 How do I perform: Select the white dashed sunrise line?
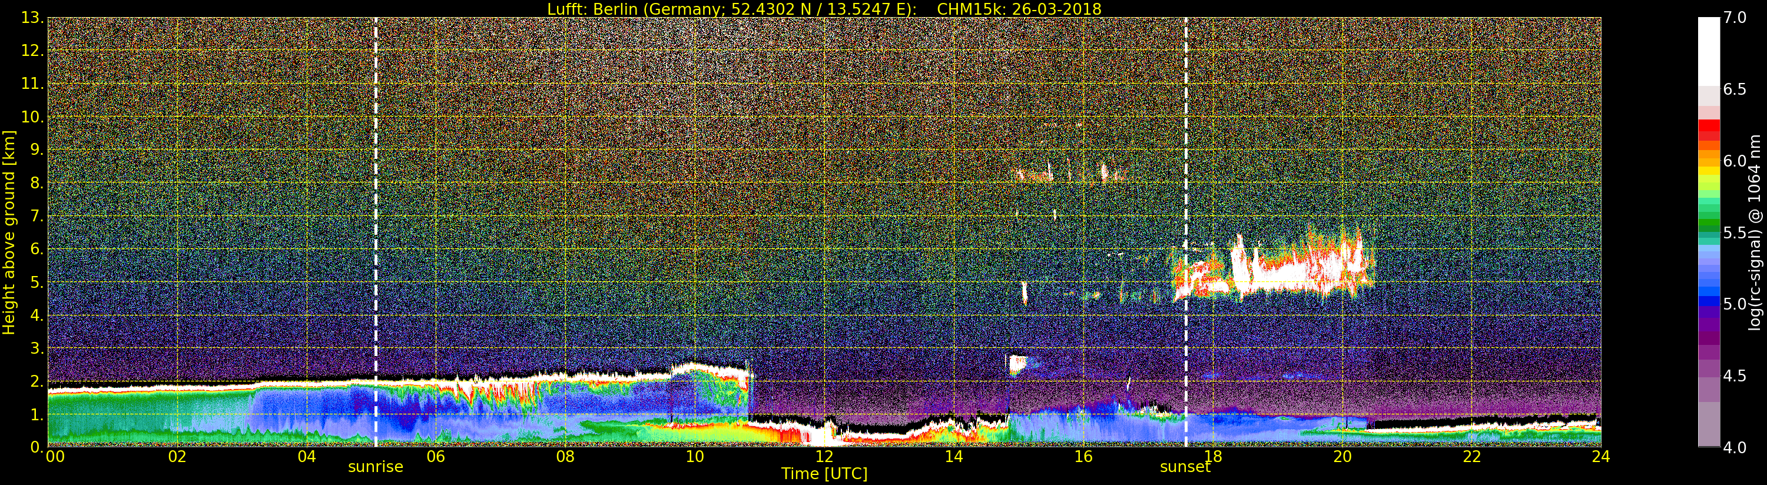(x=376, y=232)
